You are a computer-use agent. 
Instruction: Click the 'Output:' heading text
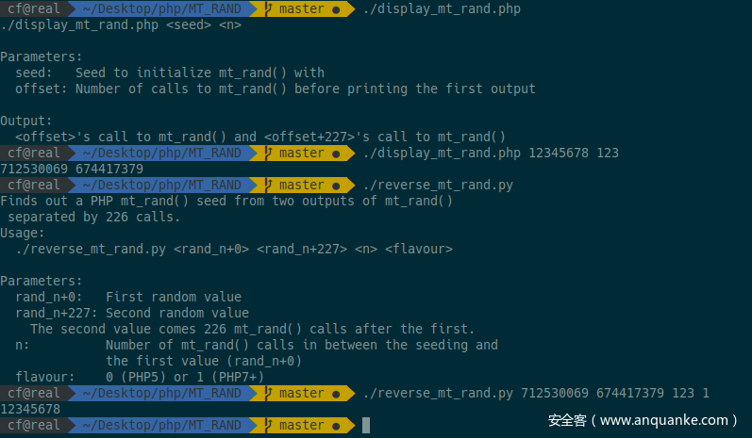(x=26, y=122)
